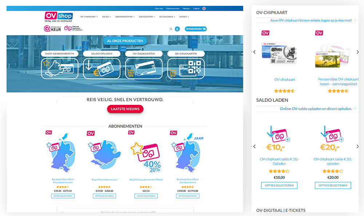Screen dimensions: 364x216
Task: Select options for OV-chipkaart saldo €10
Action: (279, 185)
